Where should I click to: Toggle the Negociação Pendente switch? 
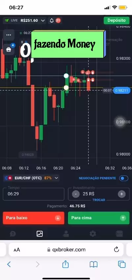coord(124,178)
